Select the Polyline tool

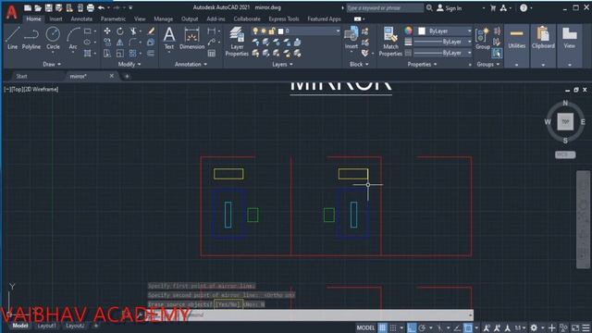31,38
